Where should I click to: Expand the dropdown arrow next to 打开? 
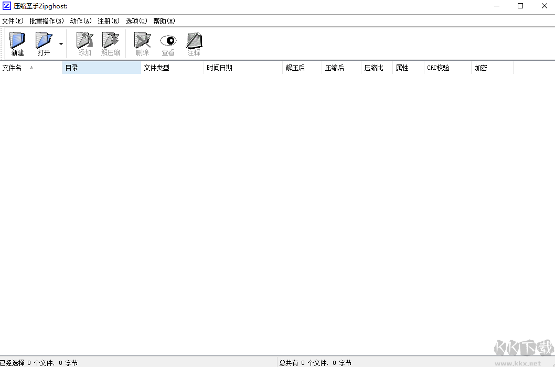(x=60, y=44)
